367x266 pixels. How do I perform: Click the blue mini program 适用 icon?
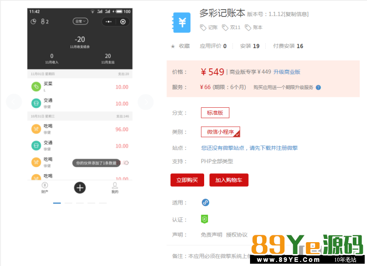205,202
